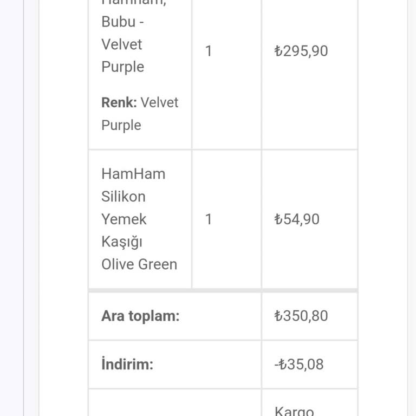
Task: Click the Bubu - text line
Action: 122,22
